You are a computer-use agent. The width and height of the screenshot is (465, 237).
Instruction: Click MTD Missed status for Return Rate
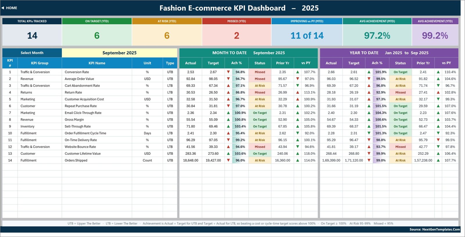tap(260, 92)
